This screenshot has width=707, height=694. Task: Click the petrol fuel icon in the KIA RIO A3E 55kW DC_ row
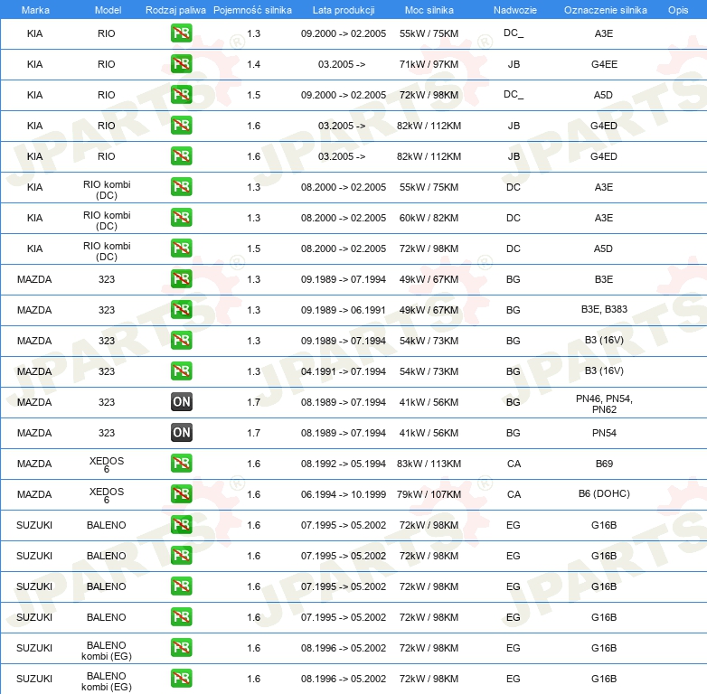tap(181, 33)
